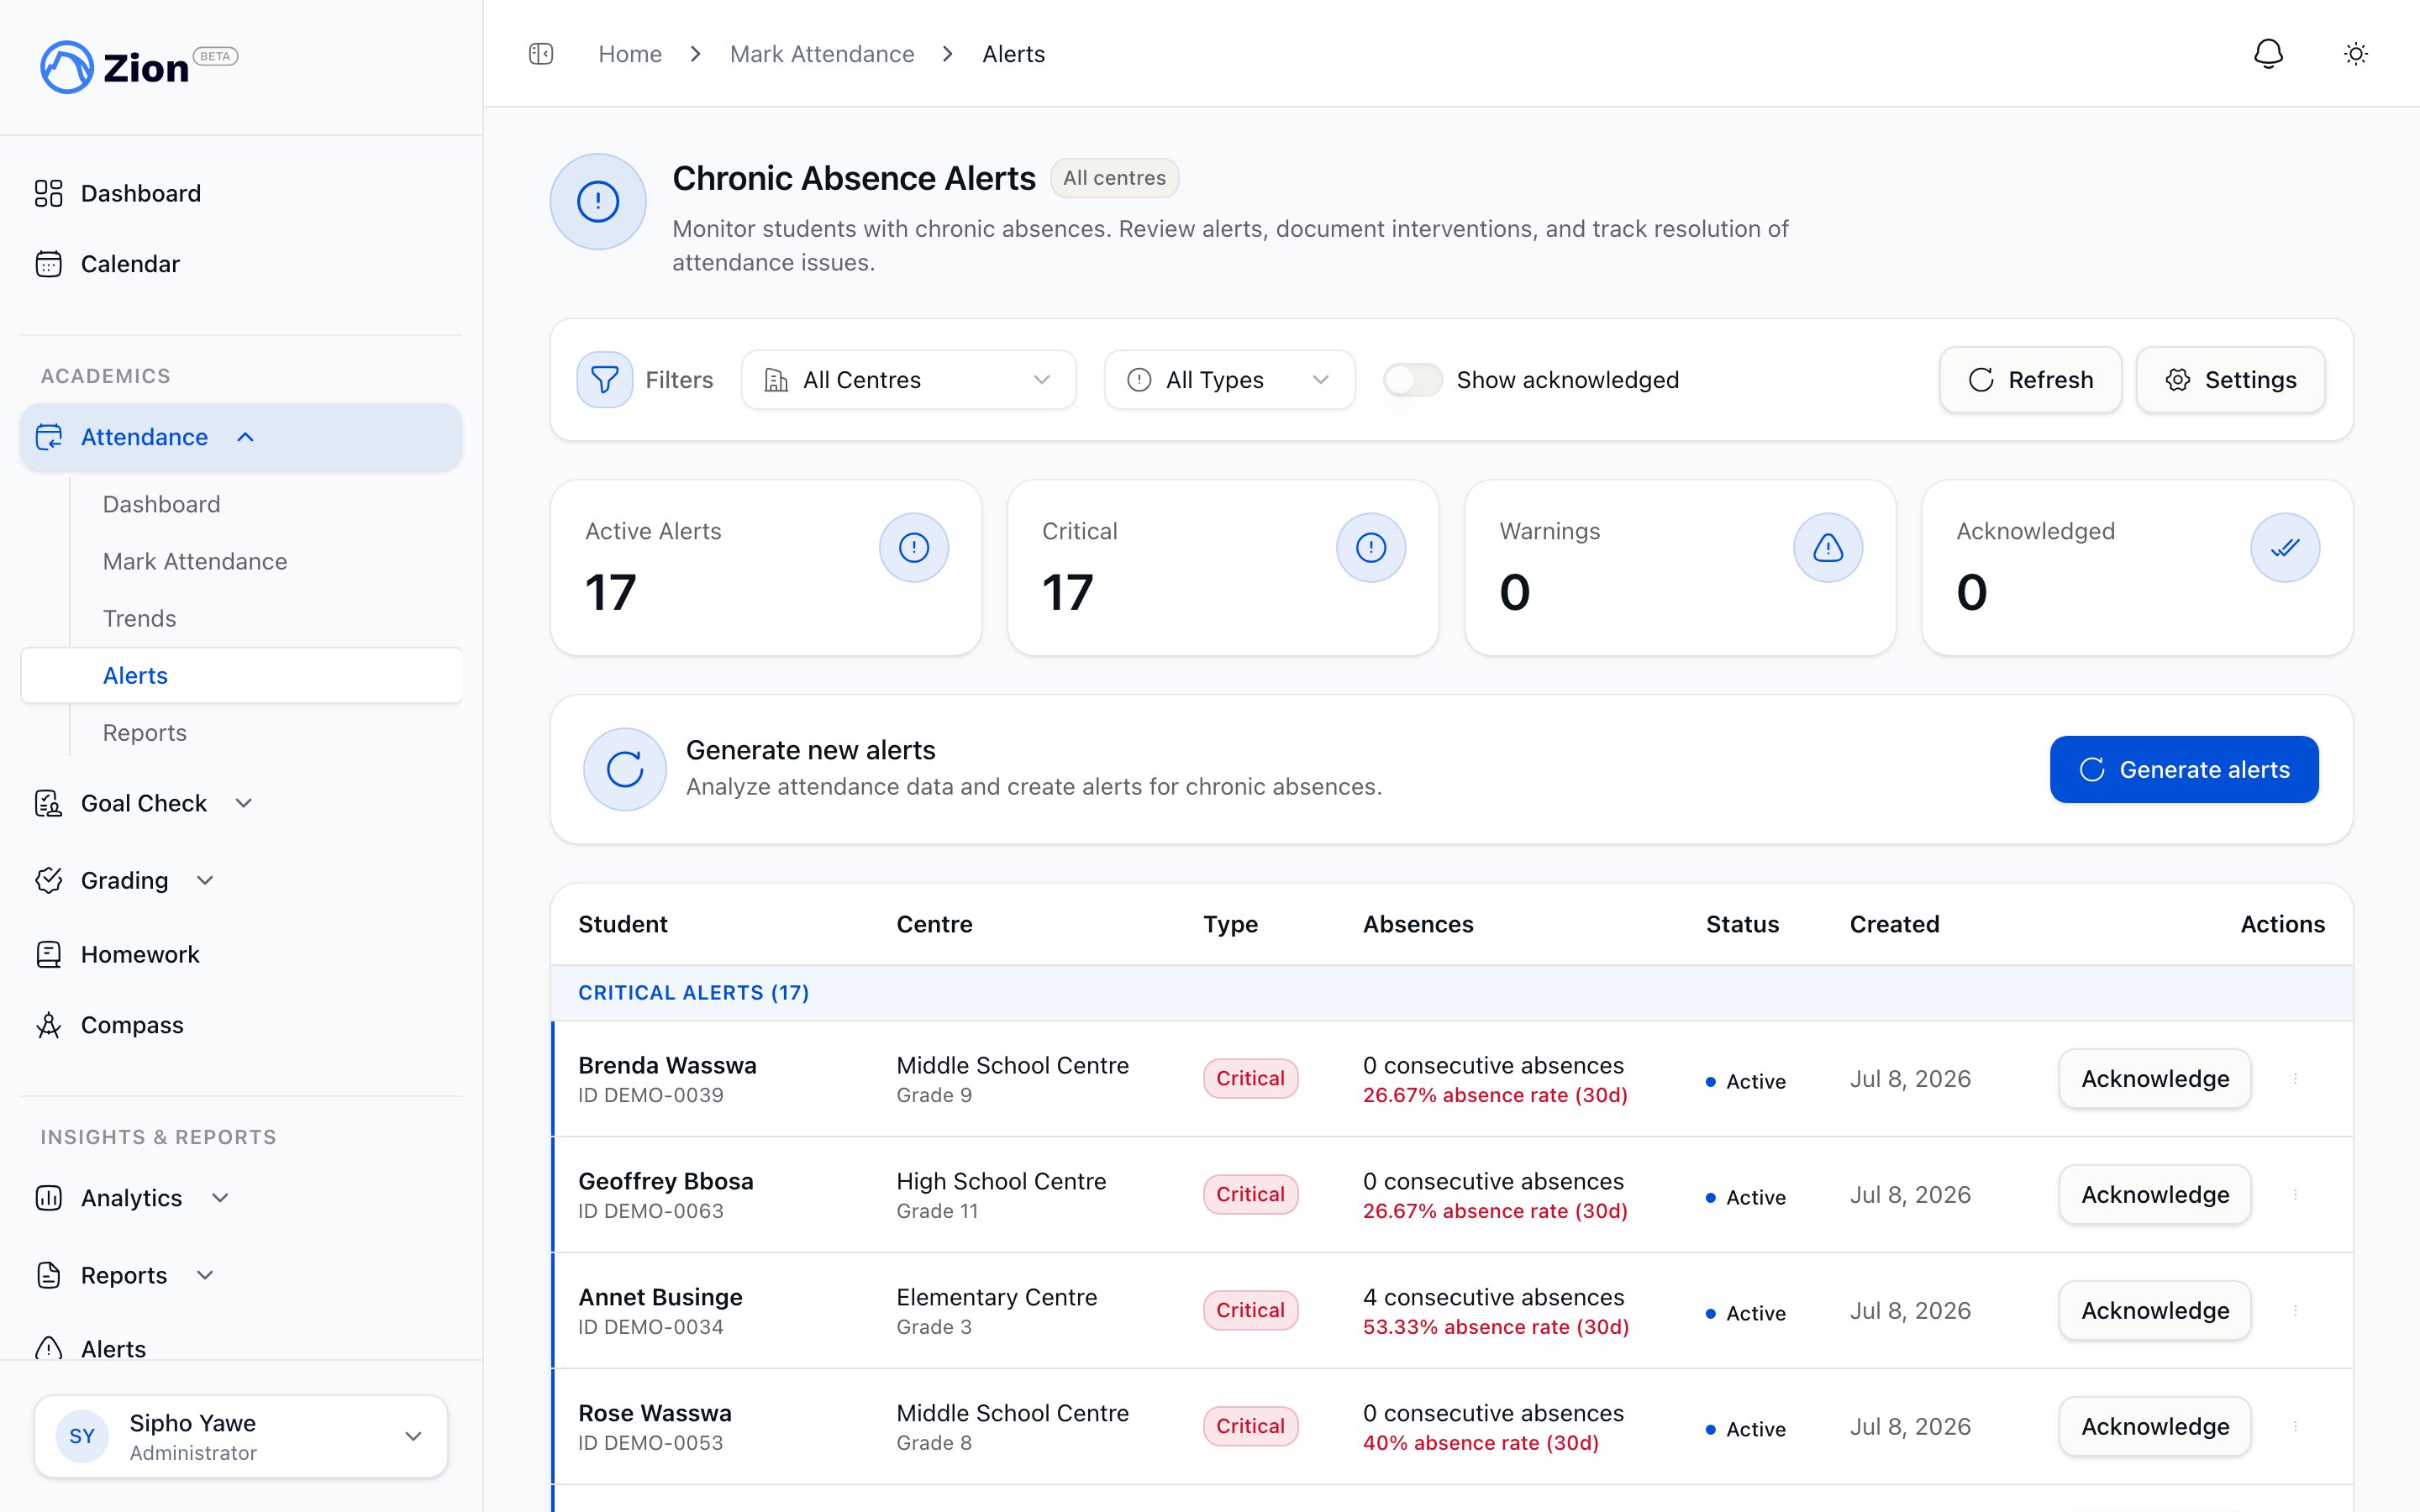The height and width of the screenshot is (1512, 2420).
Task: Go to Home in the breadcrumb
Action: click(x=630, y=54)
